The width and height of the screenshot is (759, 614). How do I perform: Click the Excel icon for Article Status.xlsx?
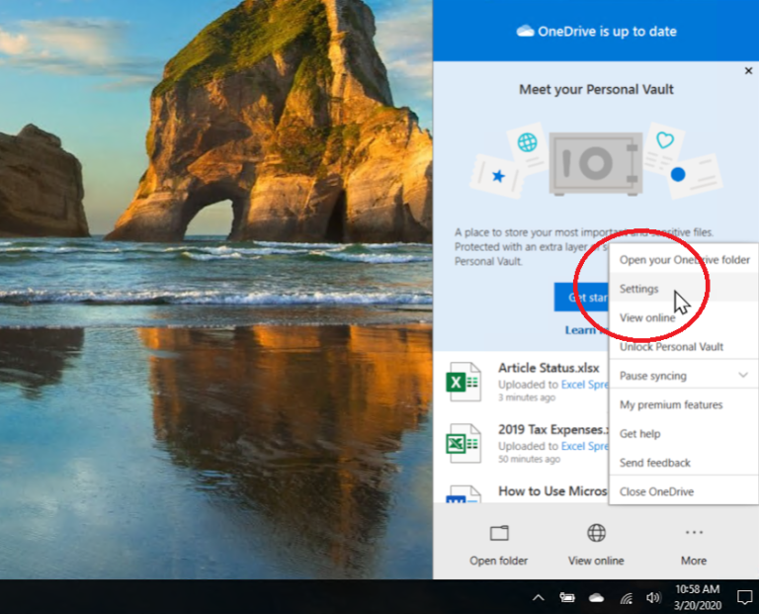pyautogui.click(x=464, y=382)
